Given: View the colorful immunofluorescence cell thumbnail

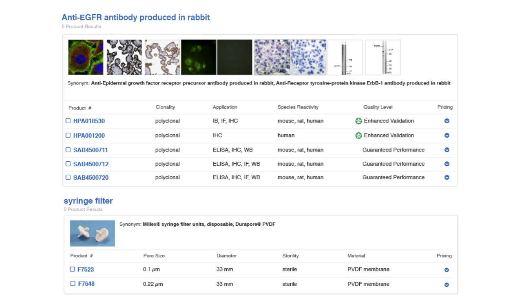Looking at the screenshot, I should click(86, 57).
